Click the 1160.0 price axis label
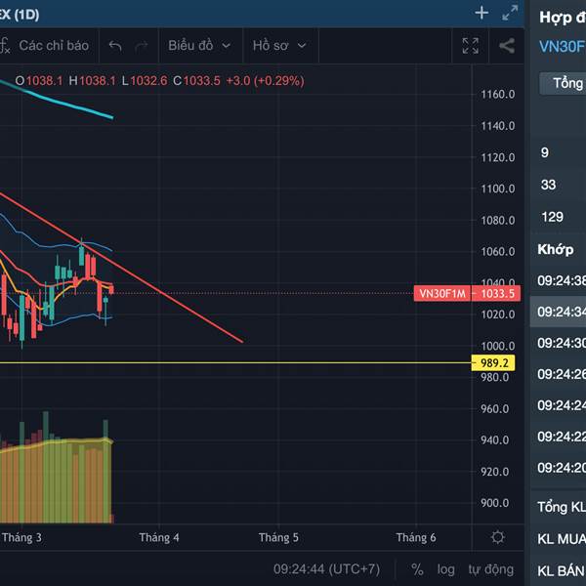 [498, 94]
